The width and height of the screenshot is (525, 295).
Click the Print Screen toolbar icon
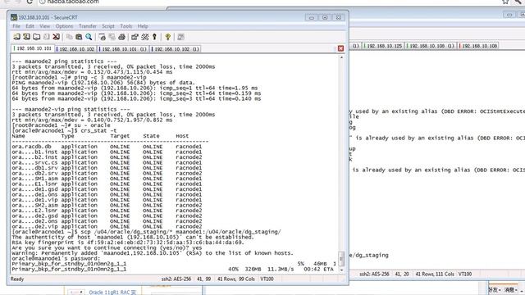point(102,37)
